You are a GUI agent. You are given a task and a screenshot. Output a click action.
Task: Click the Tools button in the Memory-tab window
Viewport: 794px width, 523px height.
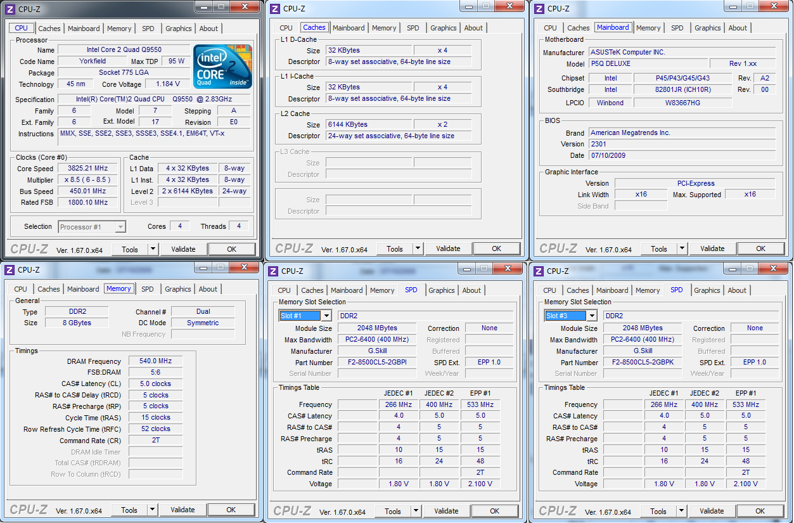coord(129,510)
